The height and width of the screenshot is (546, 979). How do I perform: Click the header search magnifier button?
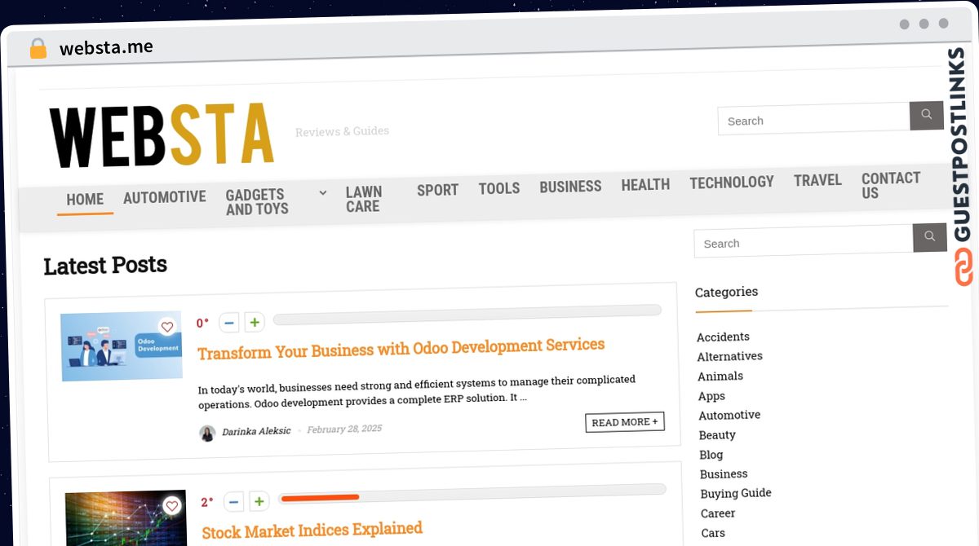point(926,115)
